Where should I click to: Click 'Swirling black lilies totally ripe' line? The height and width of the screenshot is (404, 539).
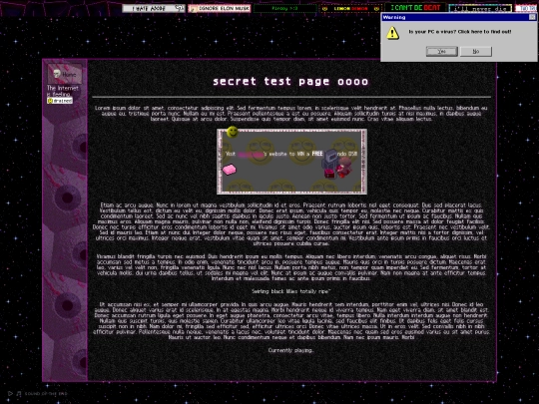pyautogui.click(x=290, y=291)
